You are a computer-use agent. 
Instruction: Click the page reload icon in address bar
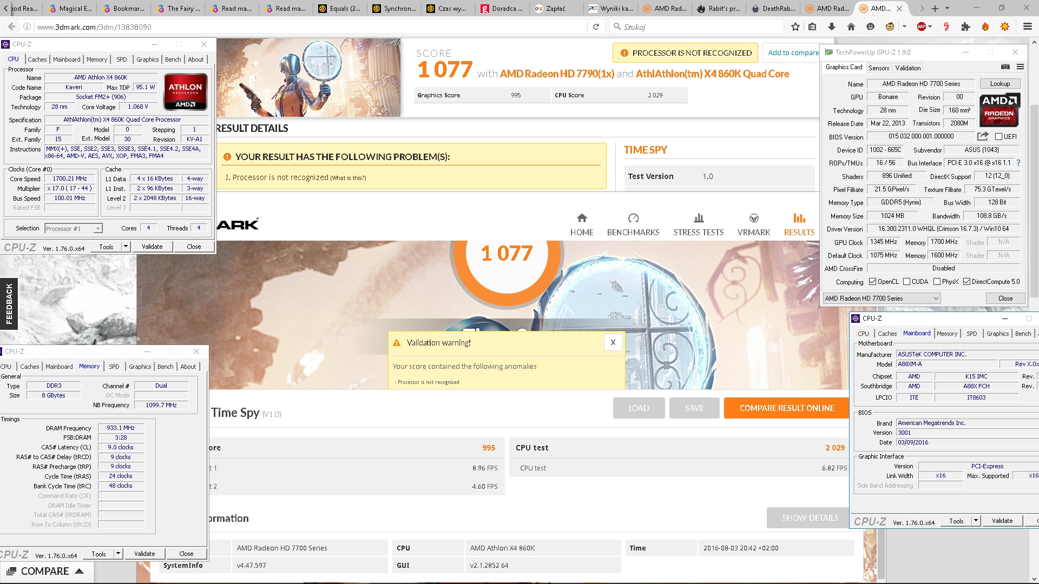coord(596,26)
